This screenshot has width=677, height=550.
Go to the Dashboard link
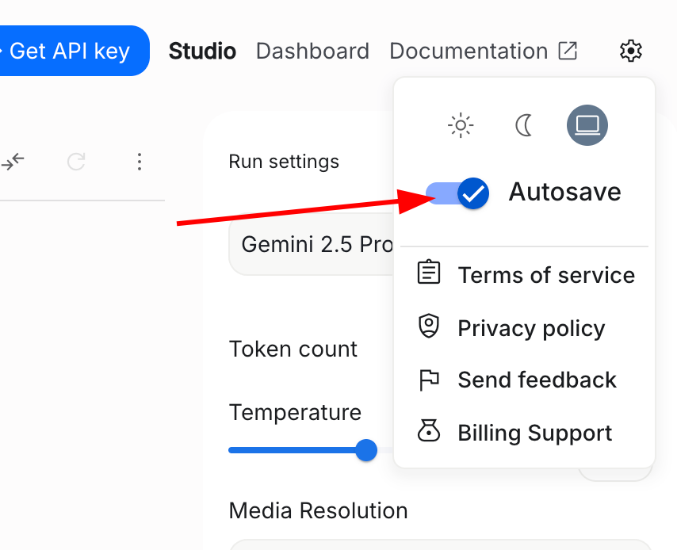pos(312,52)
